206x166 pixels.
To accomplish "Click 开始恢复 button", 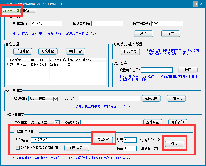I will click(176, 98).
